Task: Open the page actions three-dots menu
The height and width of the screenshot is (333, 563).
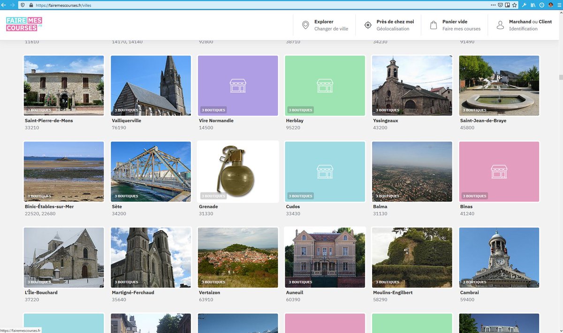Action: [x=493, y=5]
